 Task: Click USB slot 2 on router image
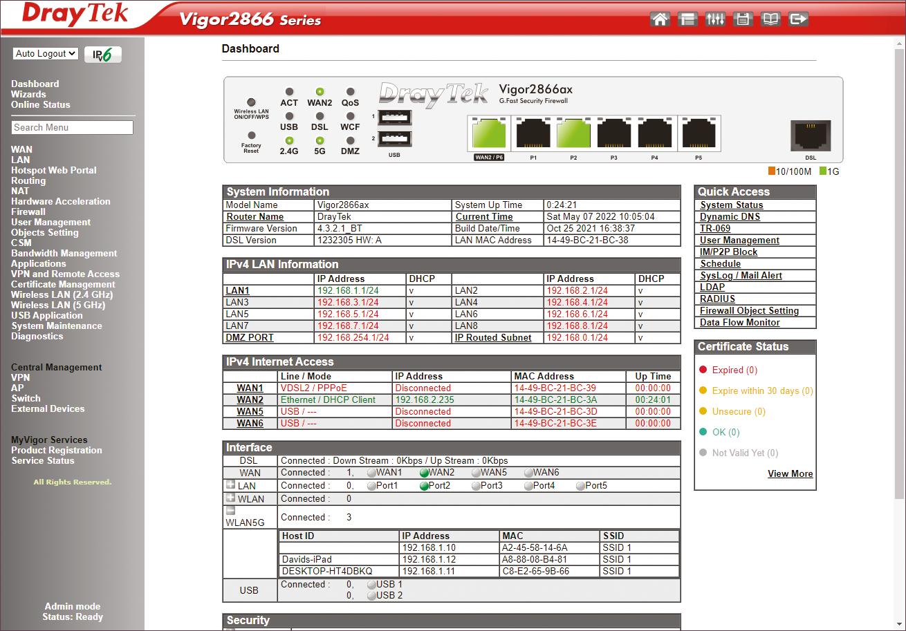pos(395,139)
